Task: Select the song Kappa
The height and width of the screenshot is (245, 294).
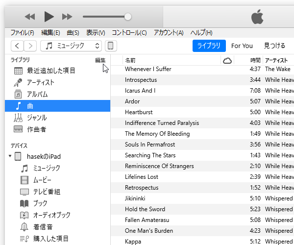Action: [133, 242]
